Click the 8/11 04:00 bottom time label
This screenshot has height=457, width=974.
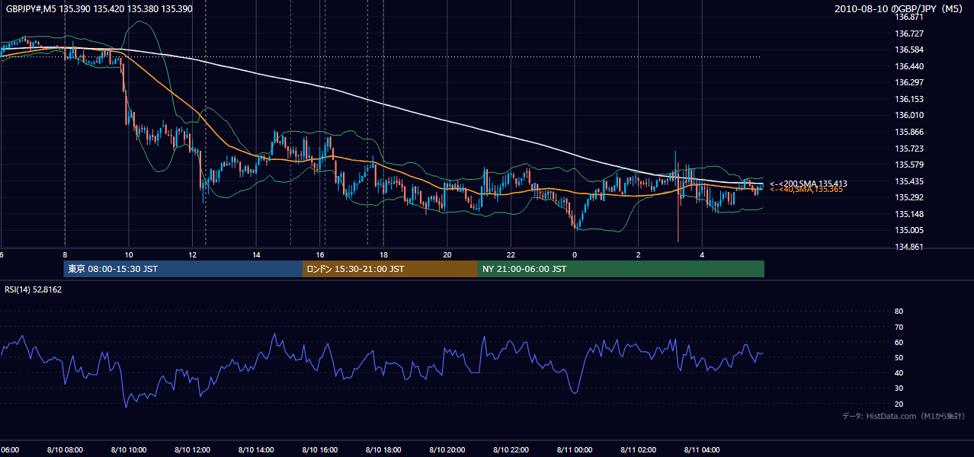[701, 450]
